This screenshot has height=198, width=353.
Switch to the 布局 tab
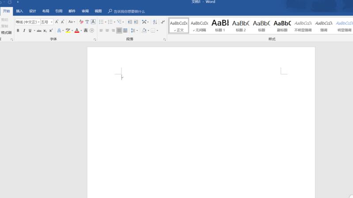46,11
